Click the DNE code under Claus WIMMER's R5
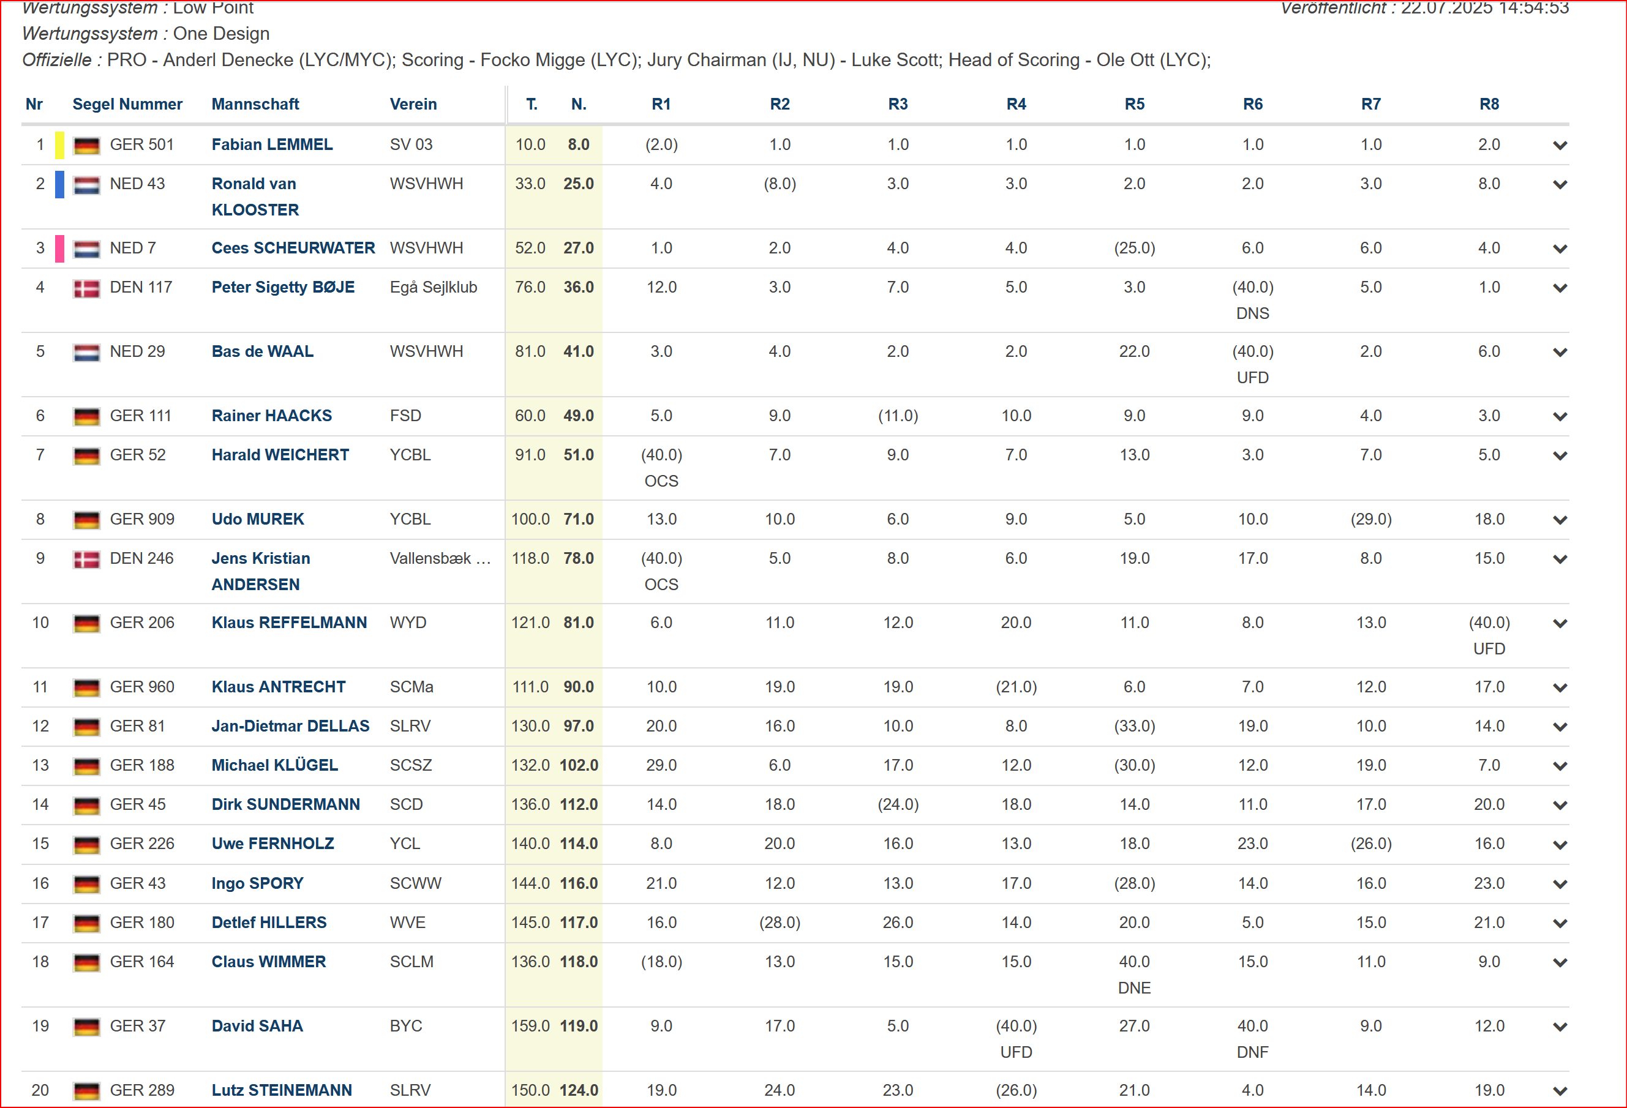The width and height of the screenshot is (1627, 1108). pos(1134,988)
